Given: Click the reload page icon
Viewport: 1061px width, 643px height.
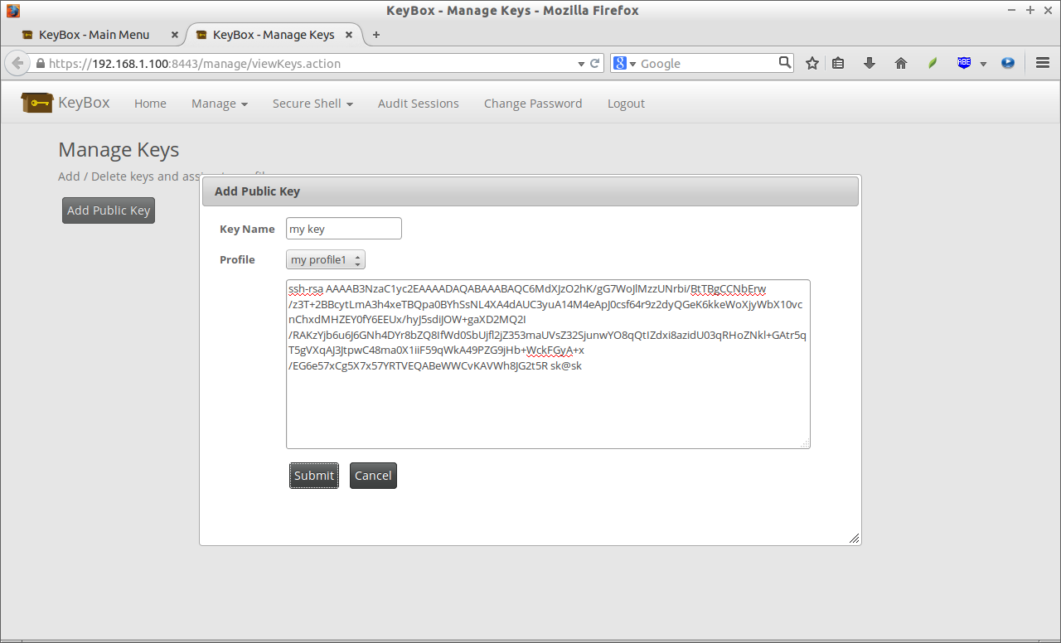Looking at the screenshot, I should point(594,63).
